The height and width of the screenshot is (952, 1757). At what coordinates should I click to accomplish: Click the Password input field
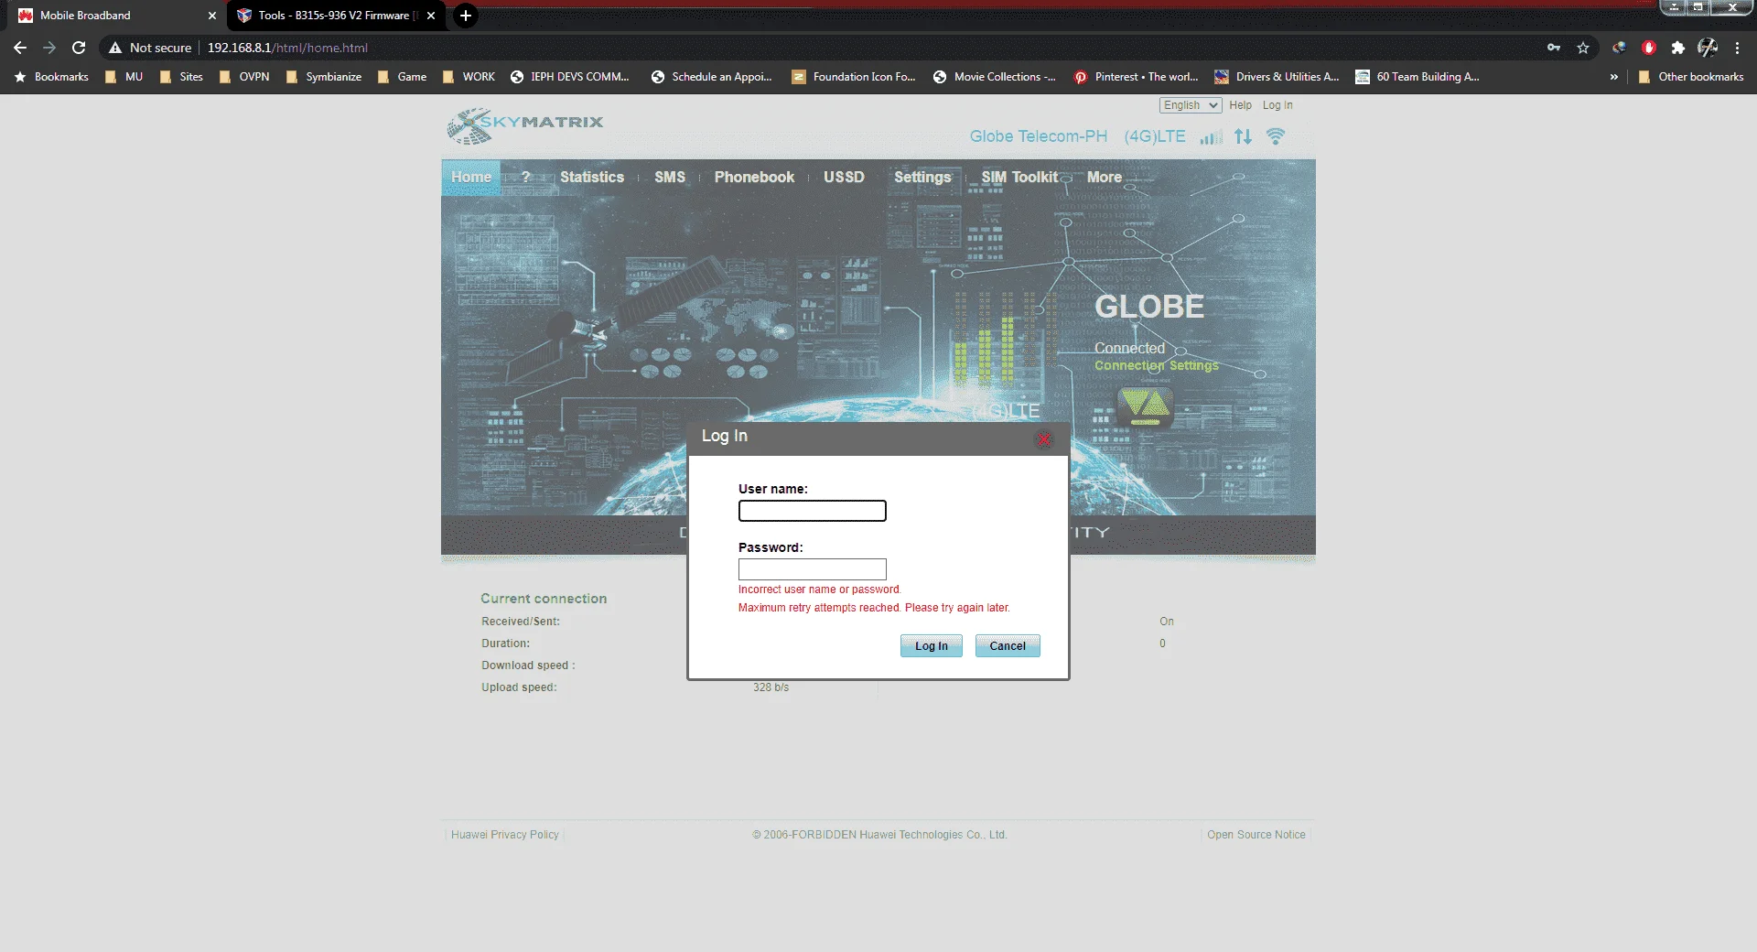(813, 569)
